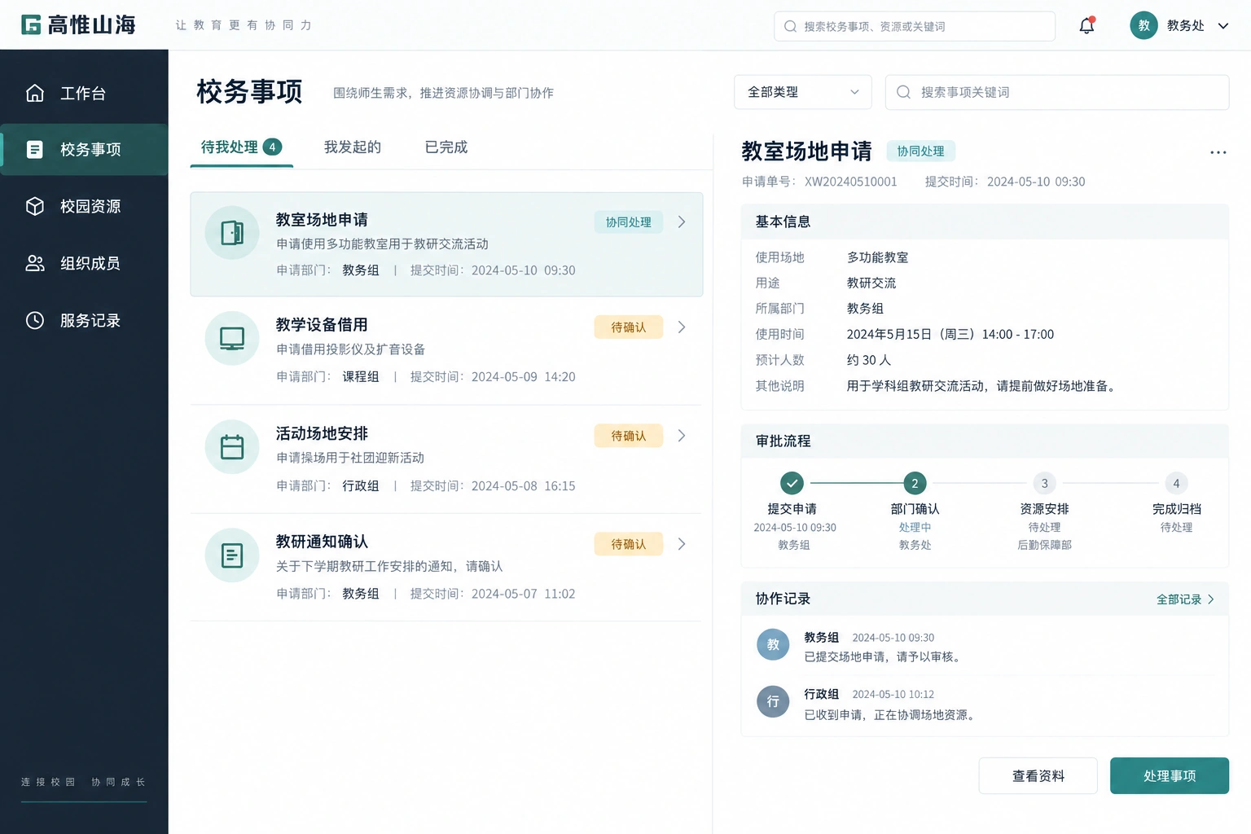1251x834 pixels.
Task: Switch to the 已完成 tab
Action: pyautogui.click(x=446, y=147)
